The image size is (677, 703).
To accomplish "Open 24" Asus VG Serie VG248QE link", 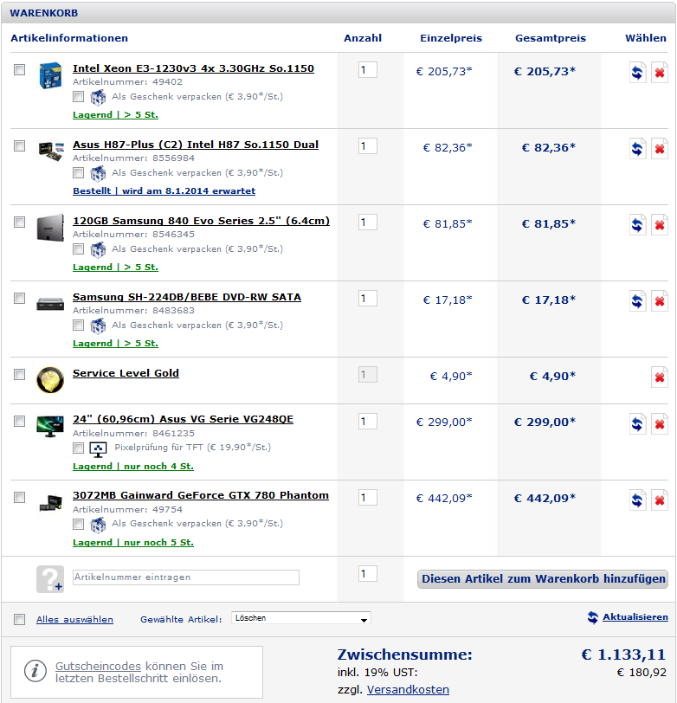I will (183, 419).
